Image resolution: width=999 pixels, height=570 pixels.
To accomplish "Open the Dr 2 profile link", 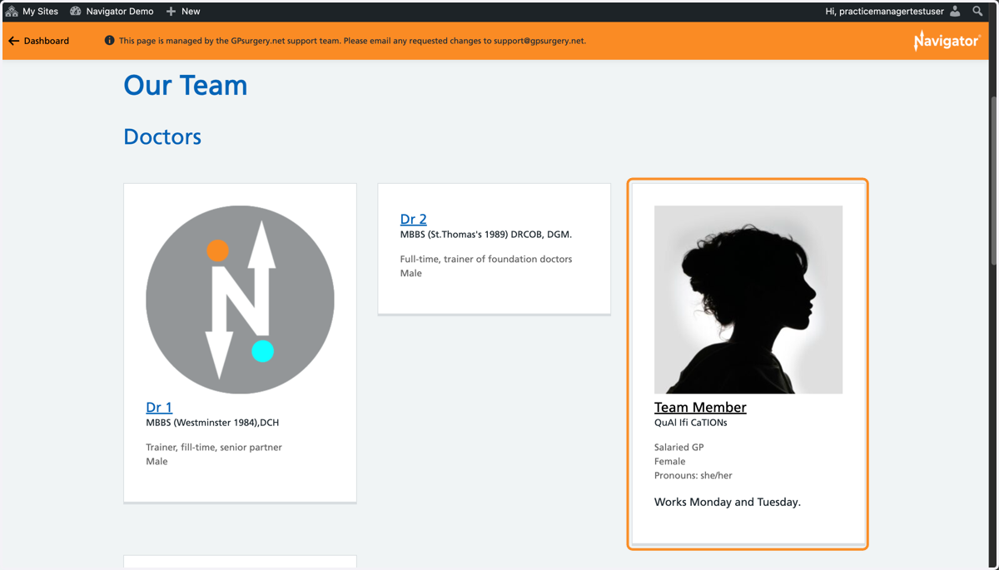I will [414, 219].
